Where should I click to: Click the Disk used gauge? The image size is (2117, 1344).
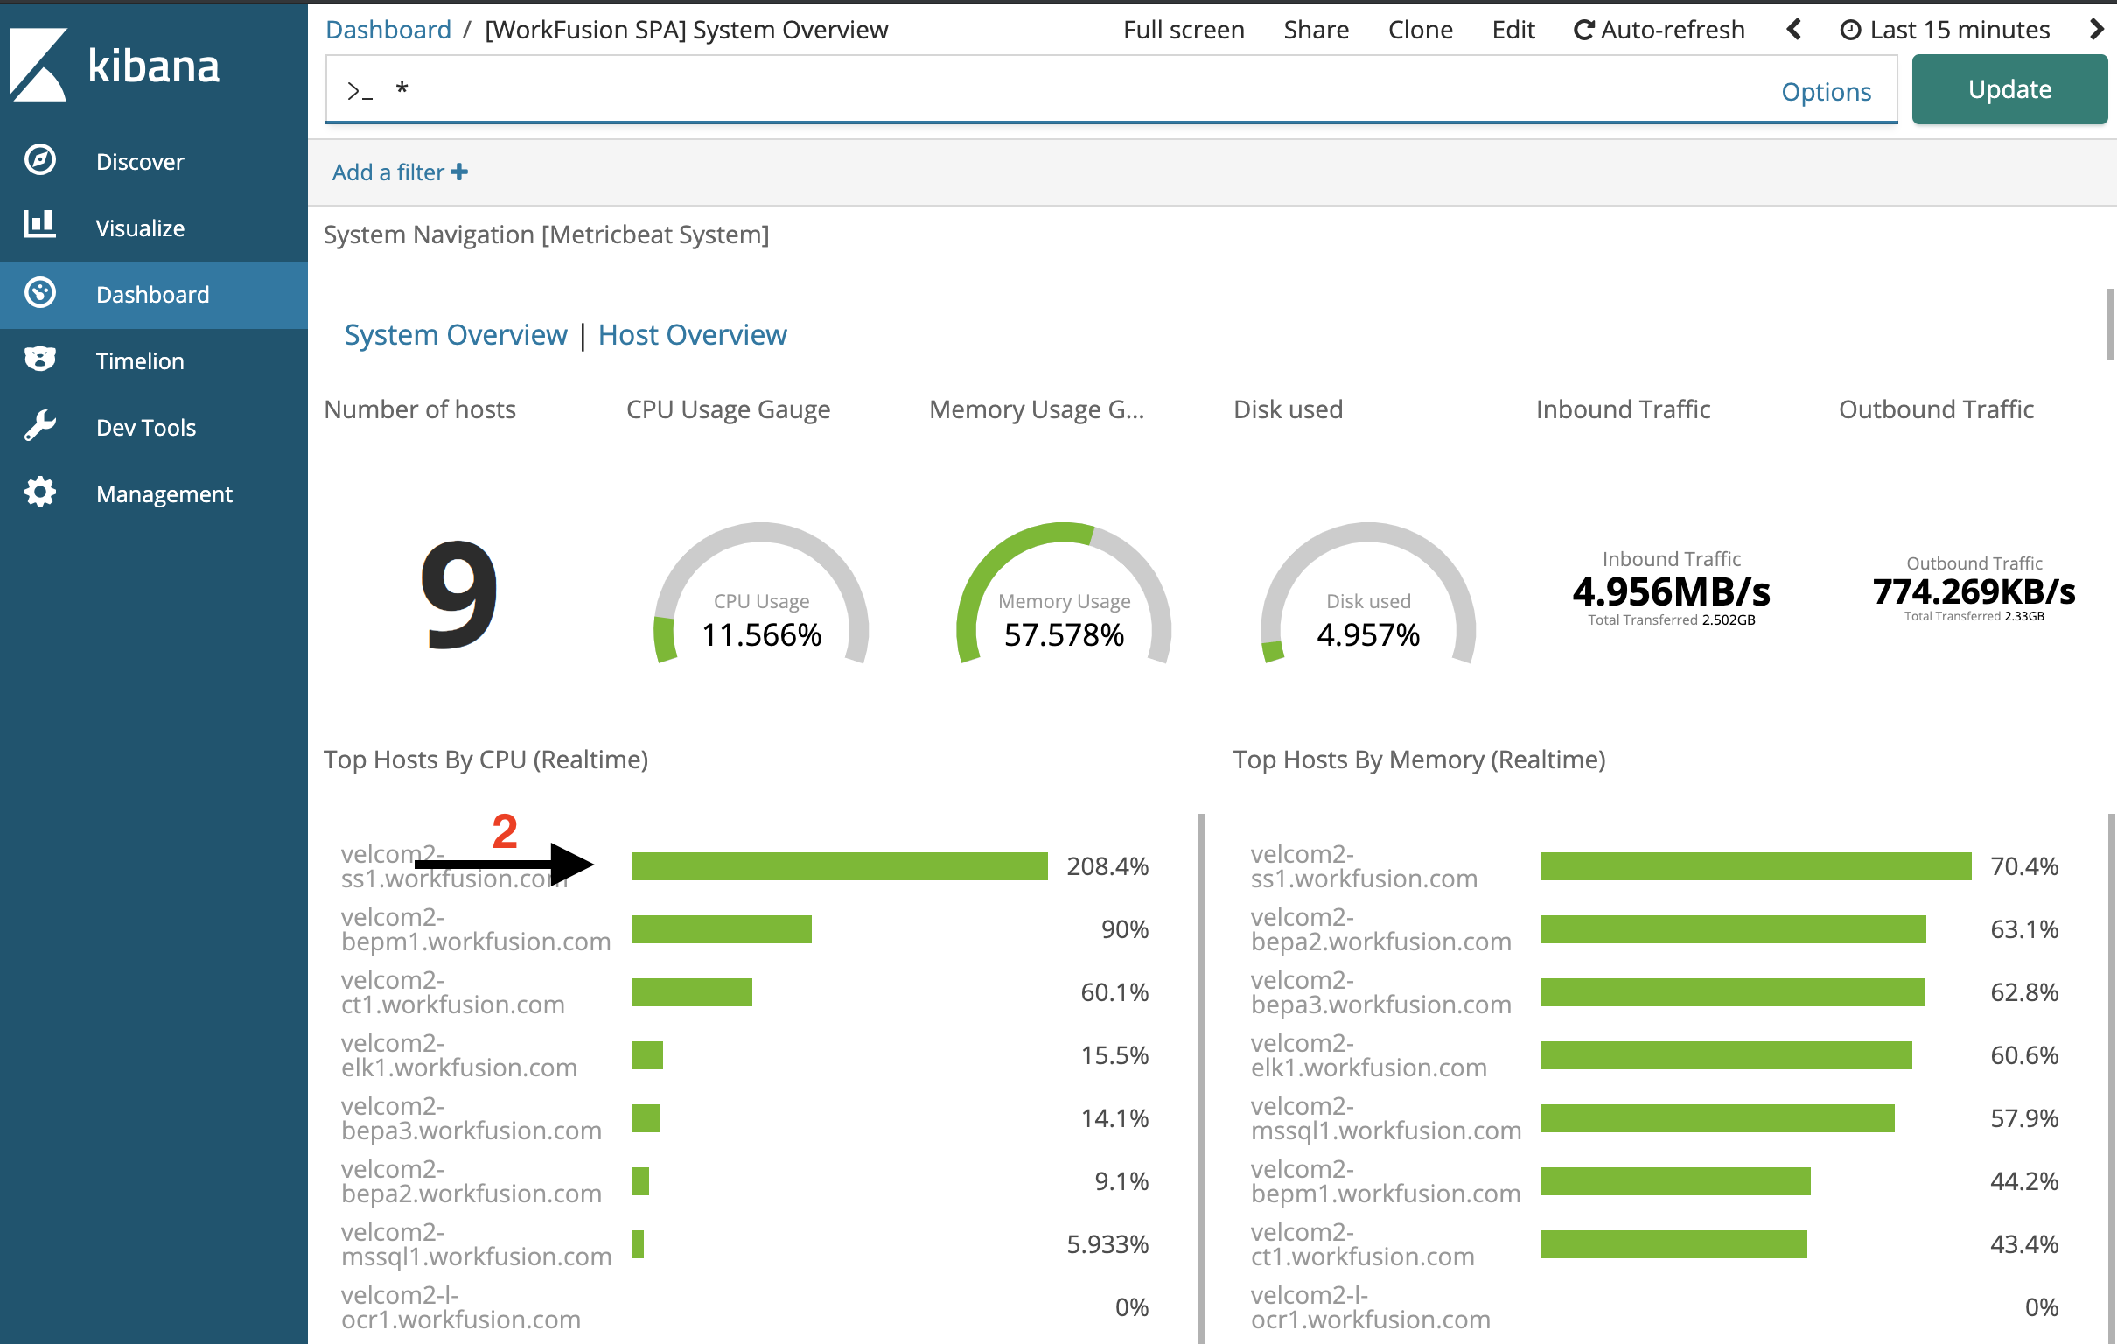click(x=1368, y=594)
